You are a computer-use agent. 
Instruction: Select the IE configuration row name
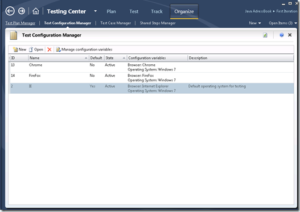(x=30, y=86)
